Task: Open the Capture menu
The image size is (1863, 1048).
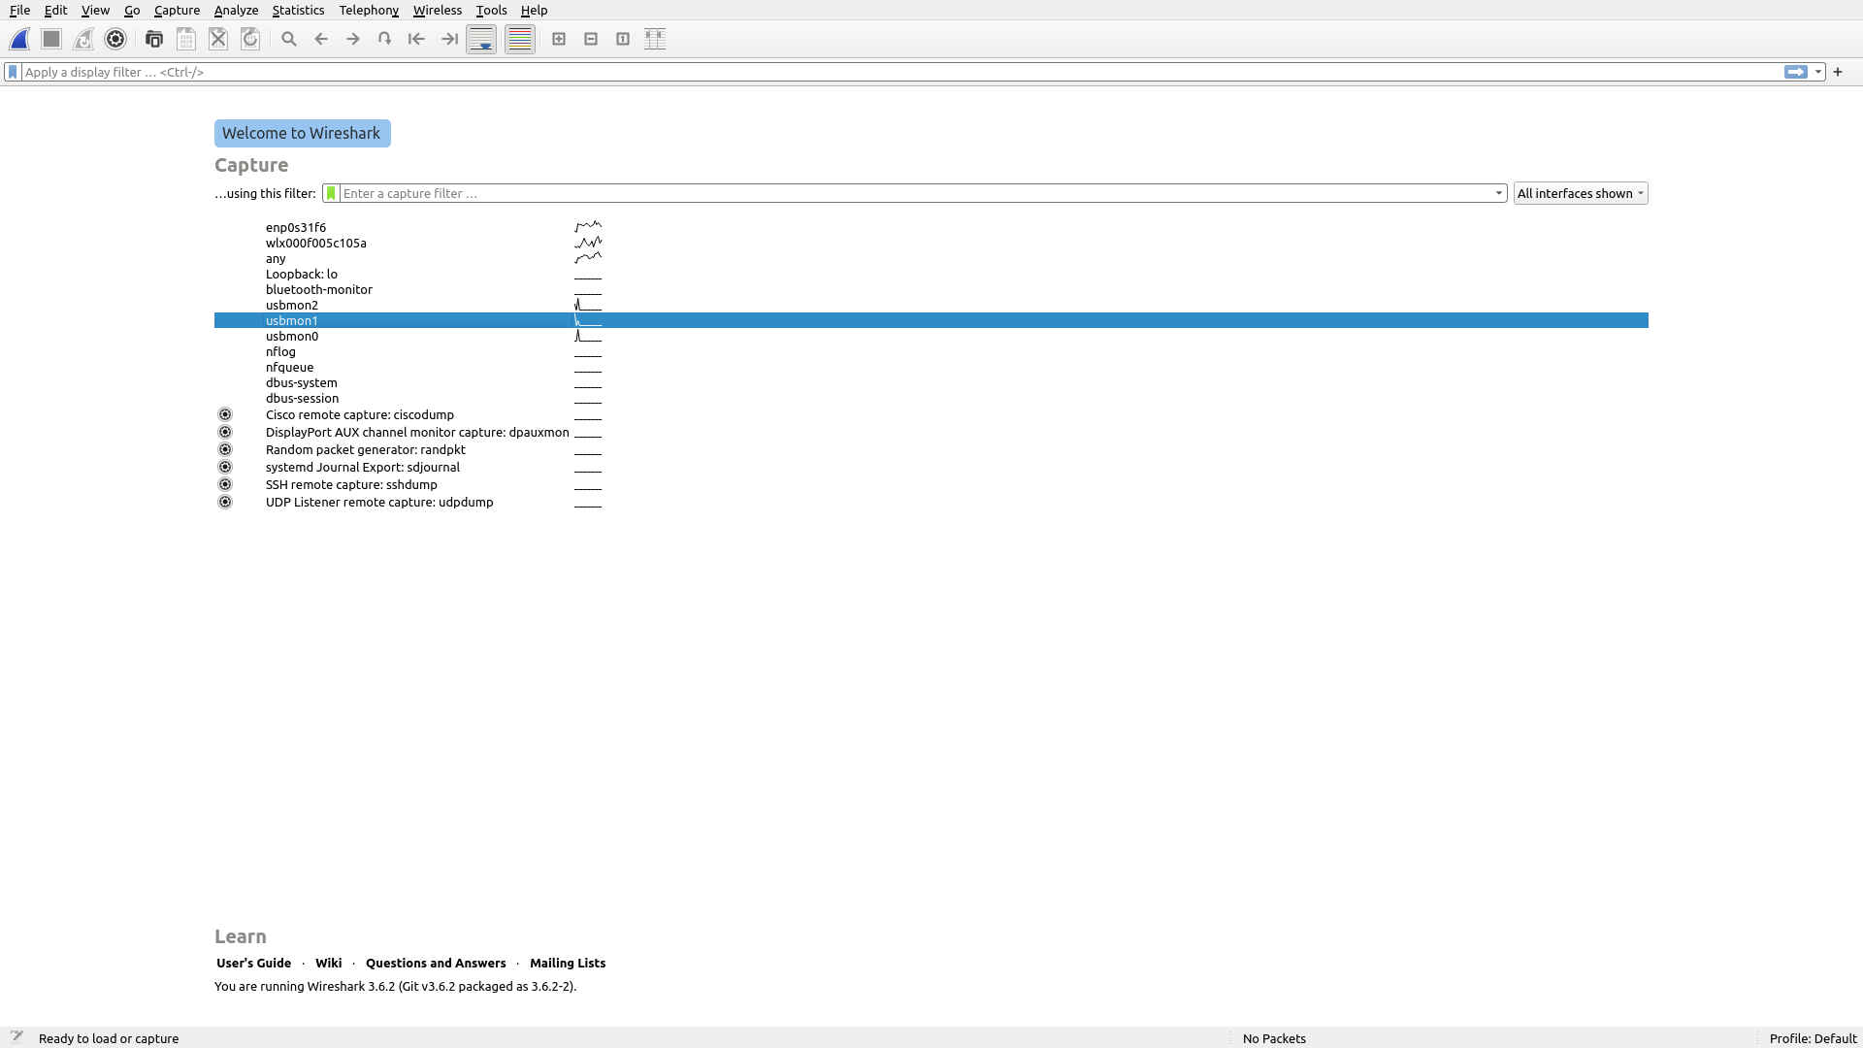Action: (x=177, y=10)
